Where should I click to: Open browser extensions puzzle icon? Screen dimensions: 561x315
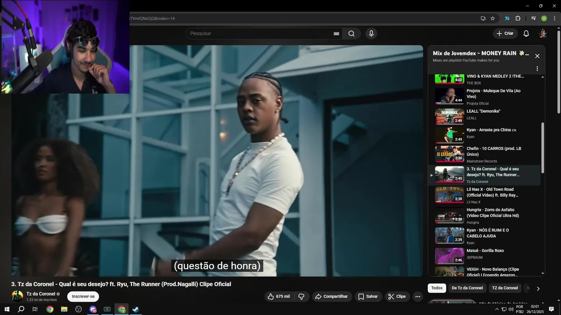click(x=518, y=18)
